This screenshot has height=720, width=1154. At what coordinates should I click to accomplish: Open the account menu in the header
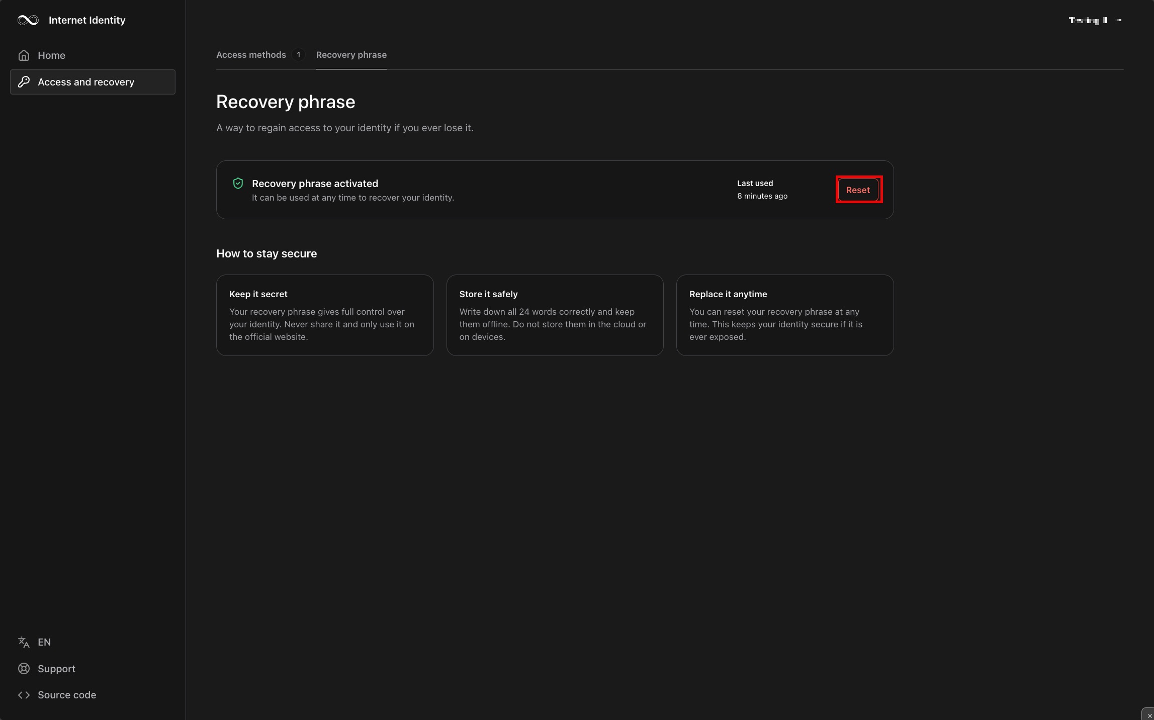(x=1095, y=20)
